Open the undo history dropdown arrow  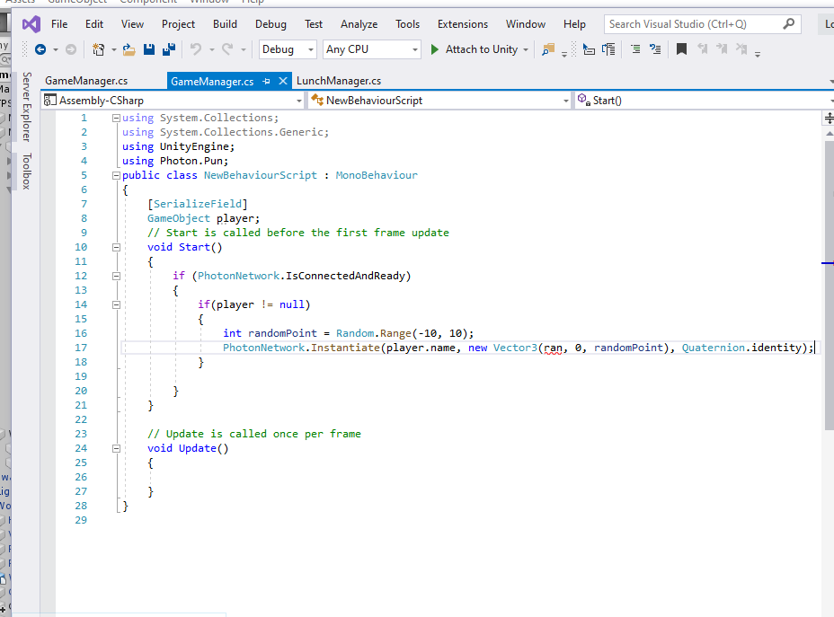pyautogui.click(x=211, y=50)
